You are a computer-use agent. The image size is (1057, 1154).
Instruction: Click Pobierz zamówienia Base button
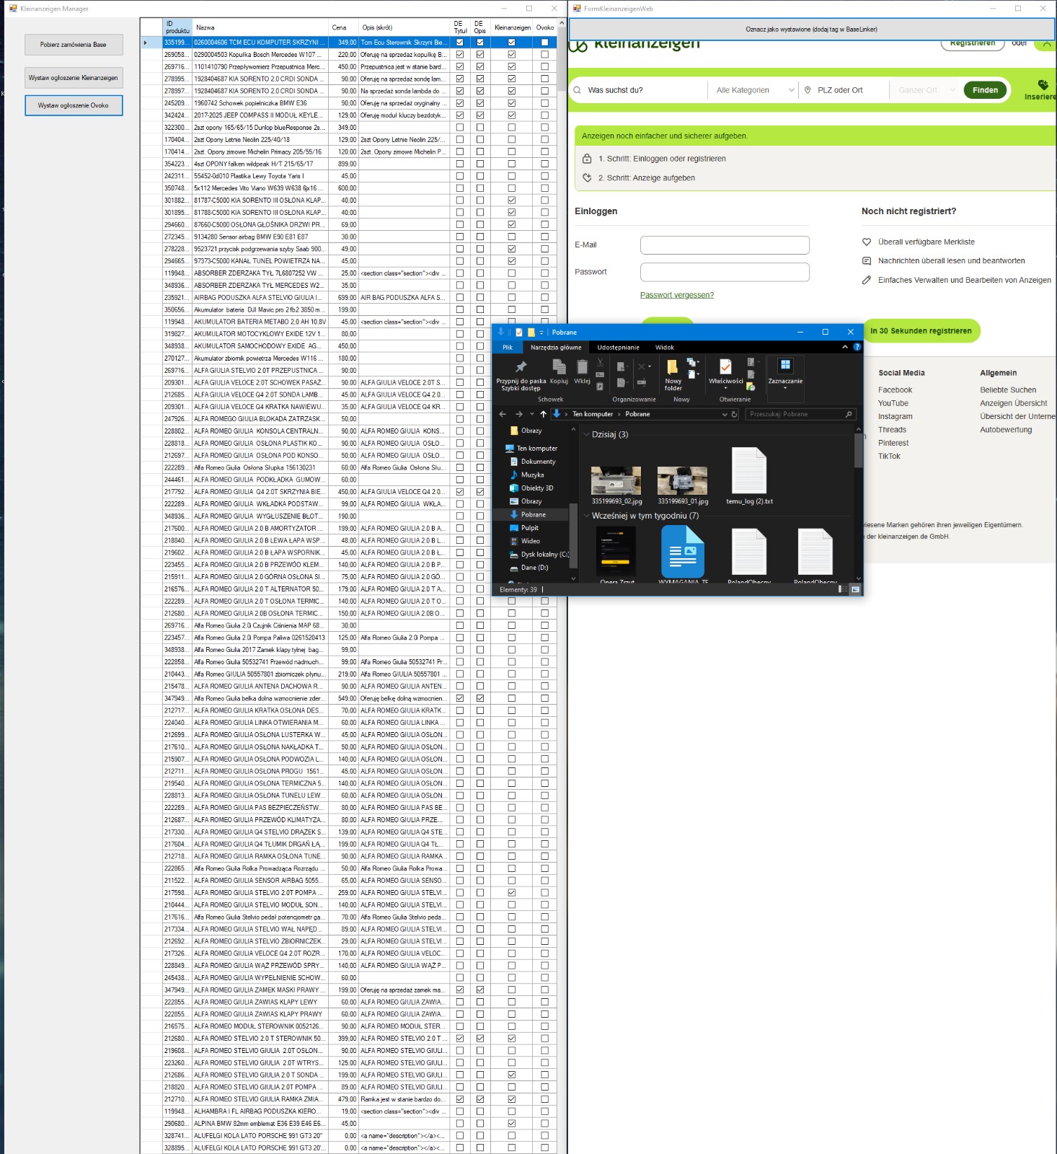[74, 45]
